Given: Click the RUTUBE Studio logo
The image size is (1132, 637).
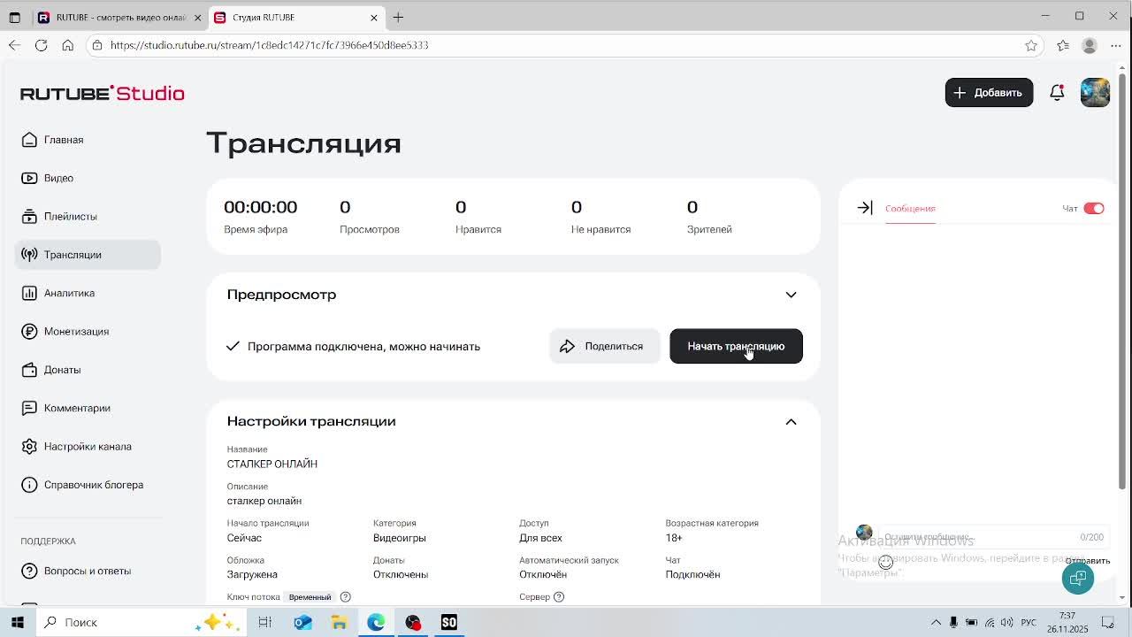Looking at the screenshot, I should [103, 93].
